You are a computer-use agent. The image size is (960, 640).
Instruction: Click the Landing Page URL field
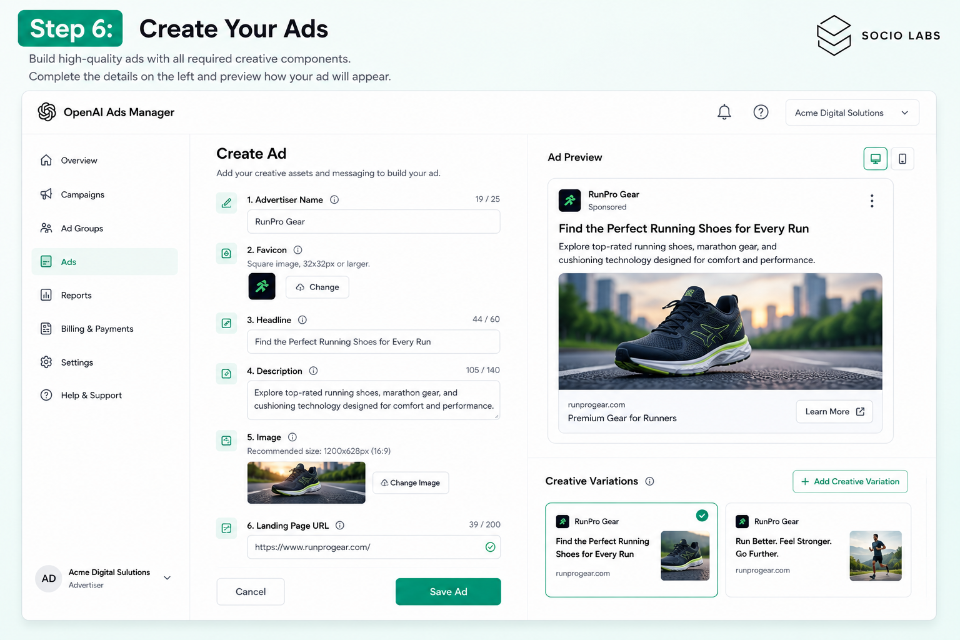[374, 547]
